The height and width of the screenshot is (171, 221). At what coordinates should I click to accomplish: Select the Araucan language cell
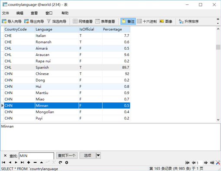(57, 55)
